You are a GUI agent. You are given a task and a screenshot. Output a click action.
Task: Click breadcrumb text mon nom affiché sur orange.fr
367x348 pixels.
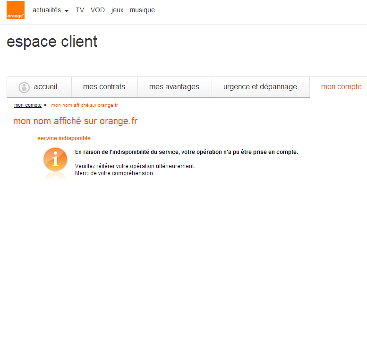84,105
